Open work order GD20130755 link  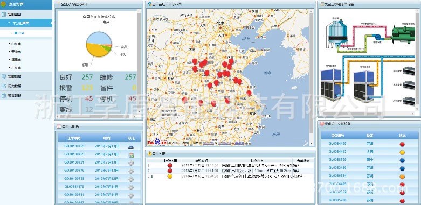[x=74, y=146]
